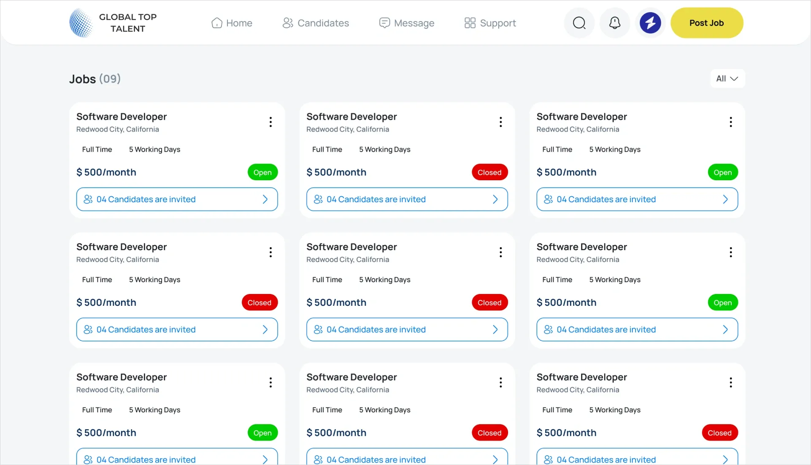This screenshot has width=811, height=465.
Task: Open the options menu on the first job card
Action: [x=270, y=122]
